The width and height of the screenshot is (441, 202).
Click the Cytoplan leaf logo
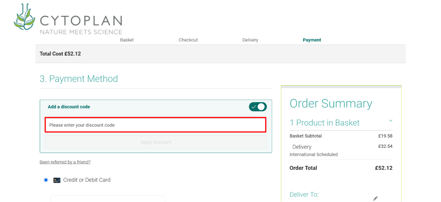pos(24,17)
